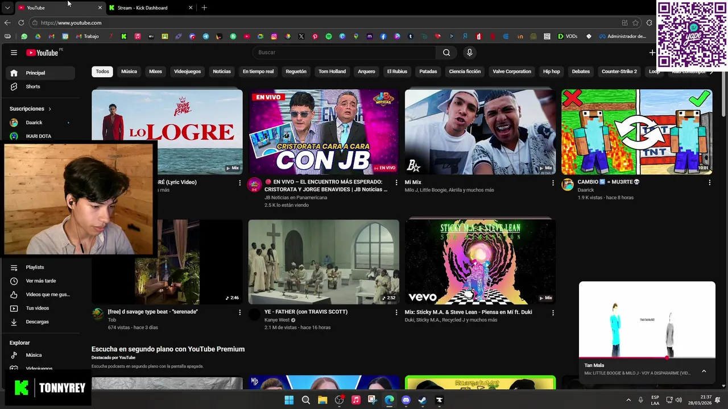Go back with browser back arrow
The image size is (728, 409).
click(x=7, y=23)
